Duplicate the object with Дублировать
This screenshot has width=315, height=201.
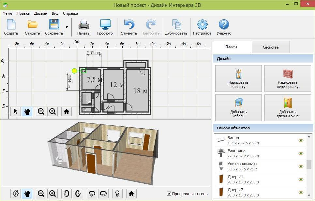pyautogui.click(x=176, y=27)
